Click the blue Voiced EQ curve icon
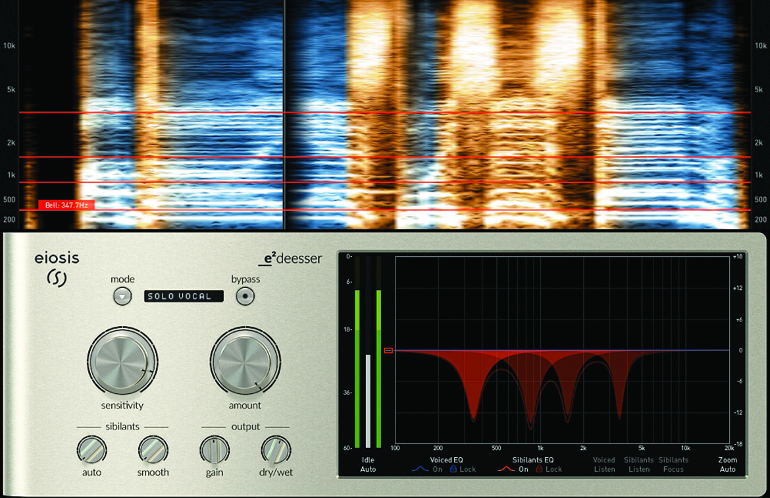 click(421, 469)
